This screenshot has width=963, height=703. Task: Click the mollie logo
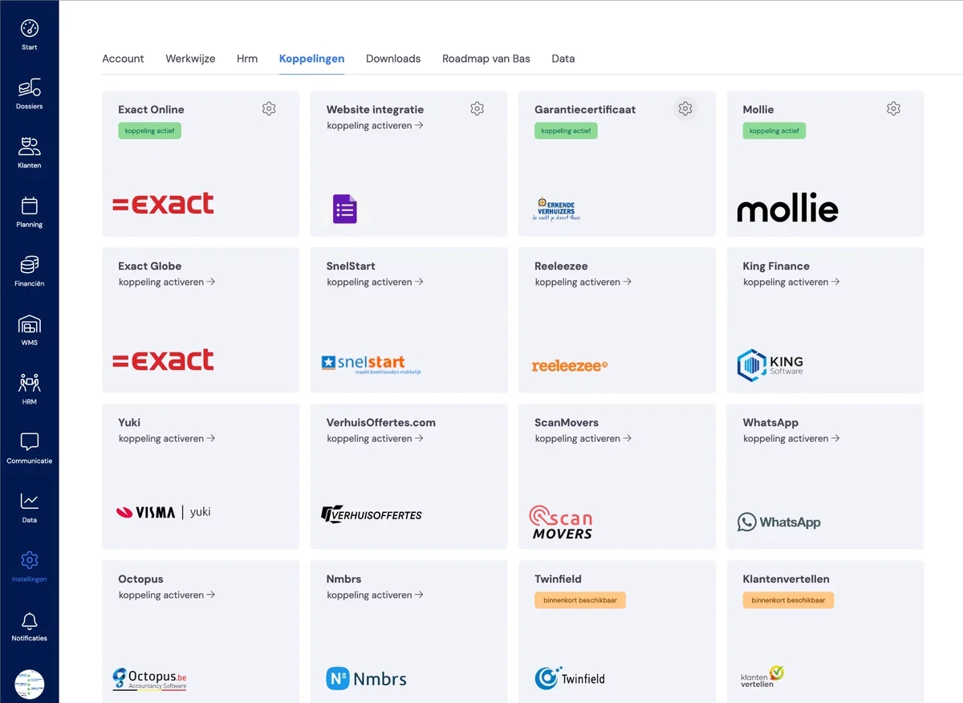[787, 208]
